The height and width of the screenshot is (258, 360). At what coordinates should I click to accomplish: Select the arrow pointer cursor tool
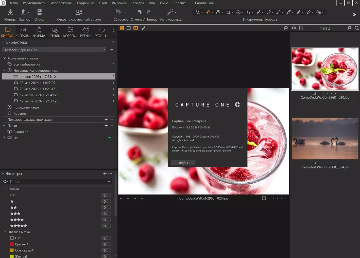pos(198,12)
